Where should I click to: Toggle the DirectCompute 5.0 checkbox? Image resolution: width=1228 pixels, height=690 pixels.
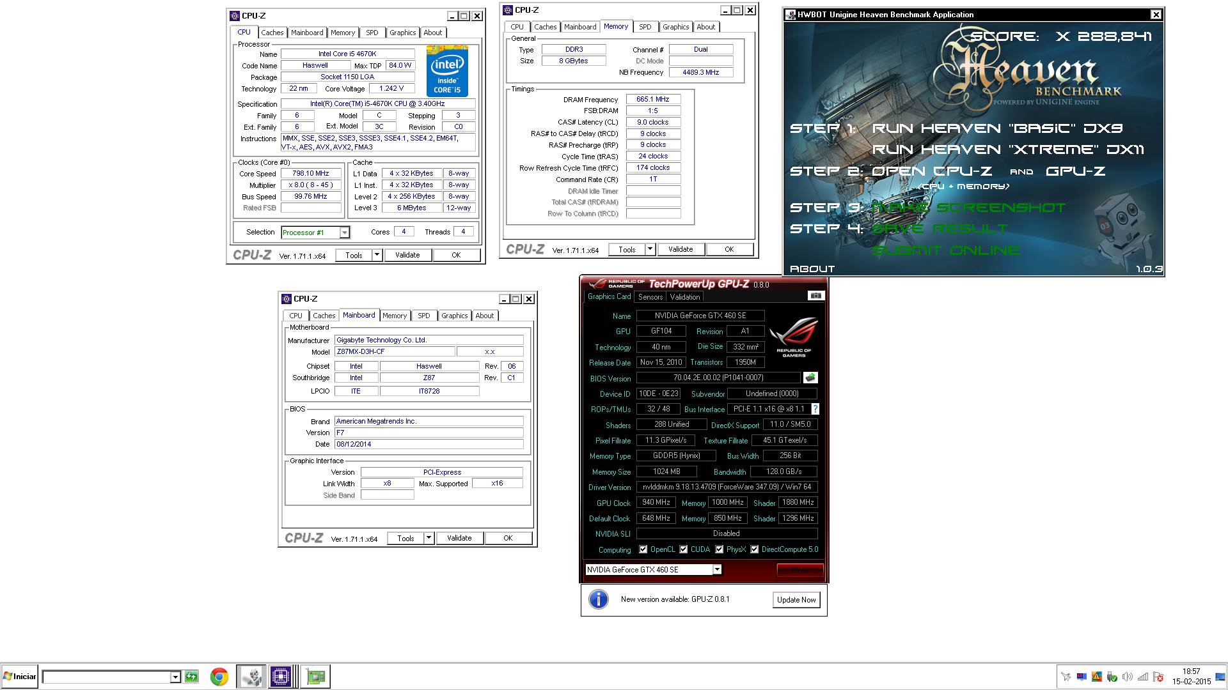click(x=754, y=549)
